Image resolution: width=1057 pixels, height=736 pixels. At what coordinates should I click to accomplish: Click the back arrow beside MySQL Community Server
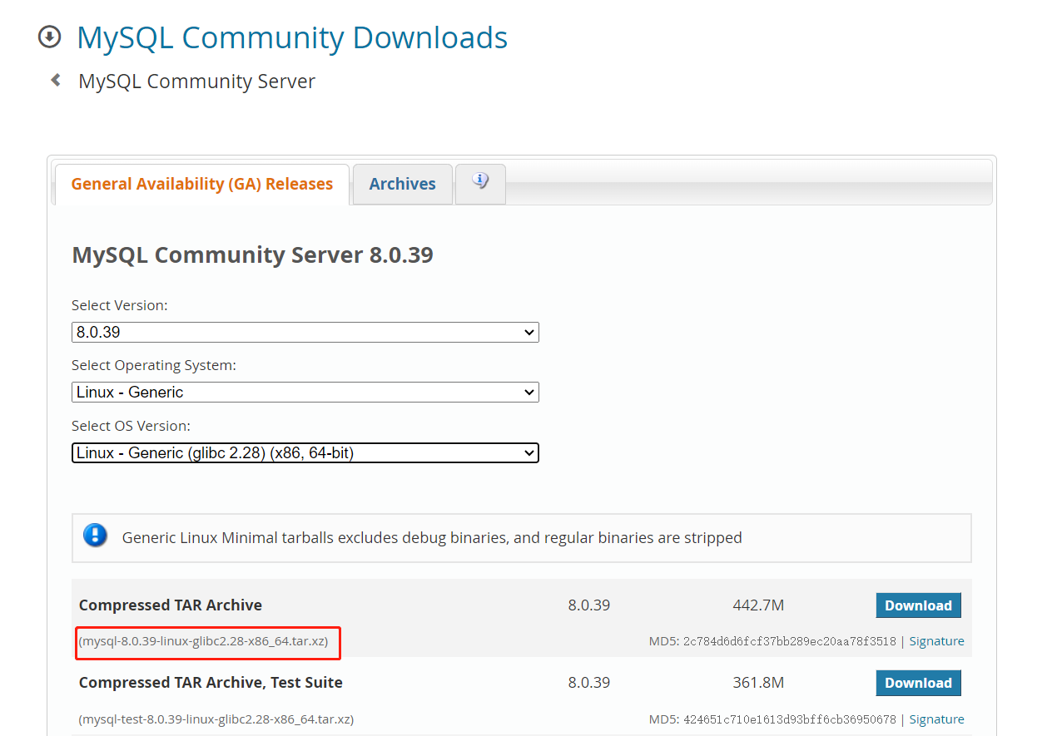(56, 81)
